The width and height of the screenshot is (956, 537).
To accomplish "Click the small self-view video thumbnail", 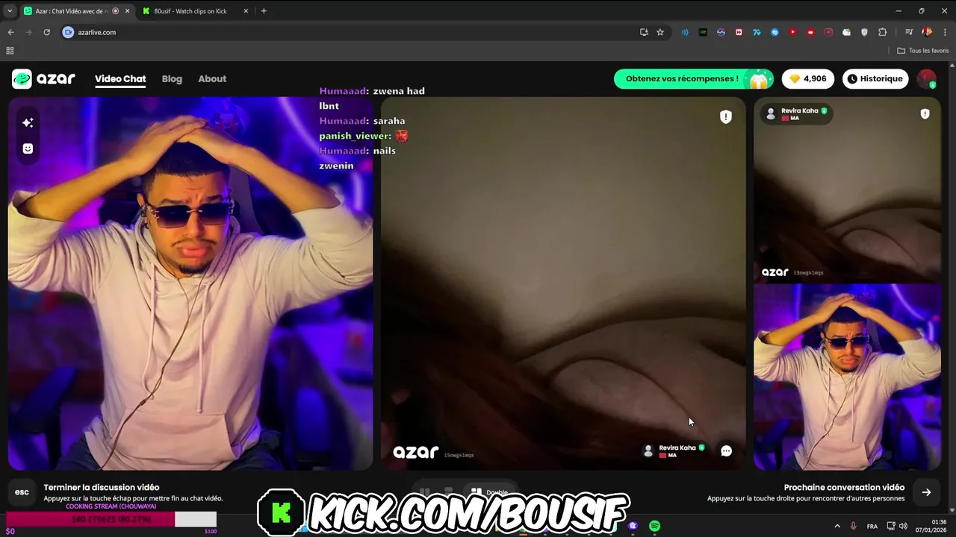I will click(847, 377).
